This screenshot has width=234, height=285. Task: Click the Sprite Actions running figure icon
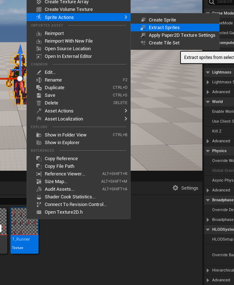tap(39, 17)
